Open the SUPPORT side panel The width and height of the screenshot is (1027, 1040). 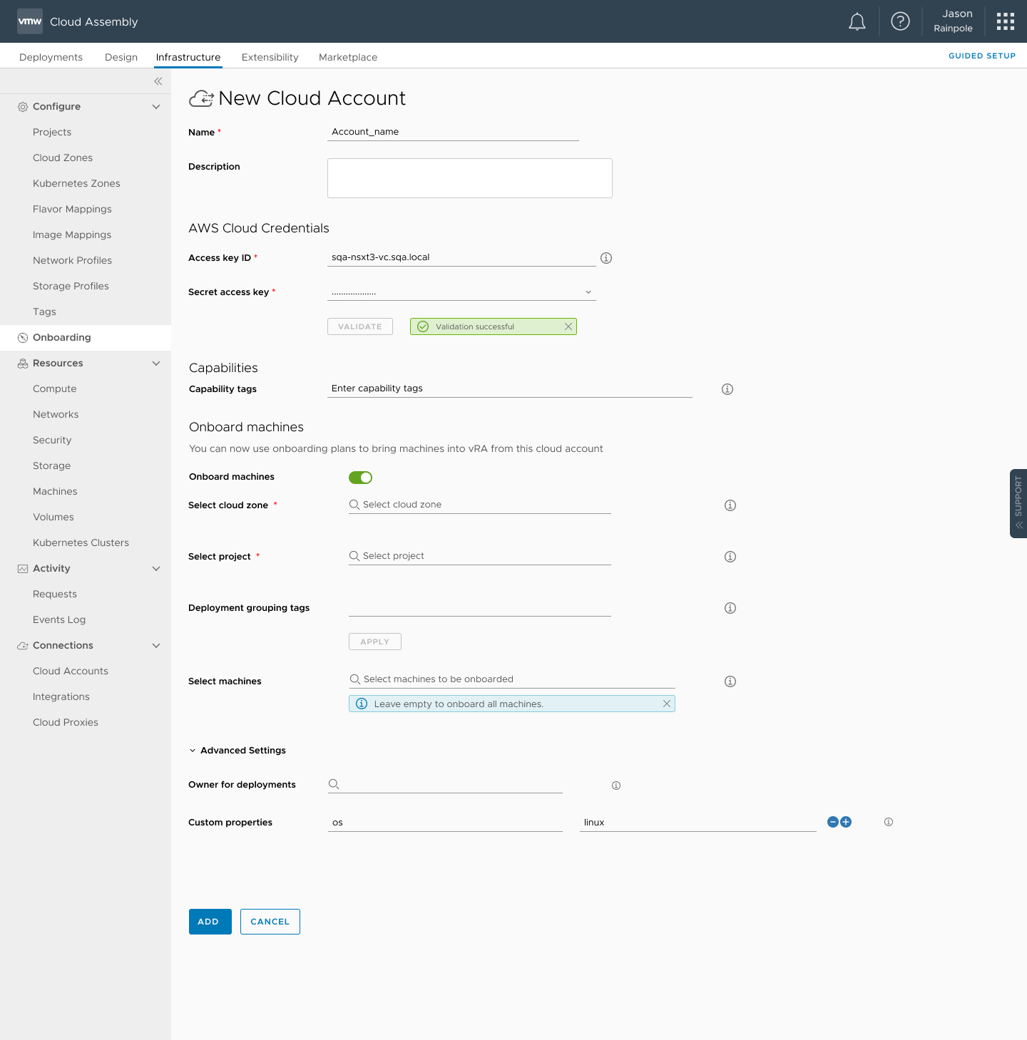[1018, 503]
